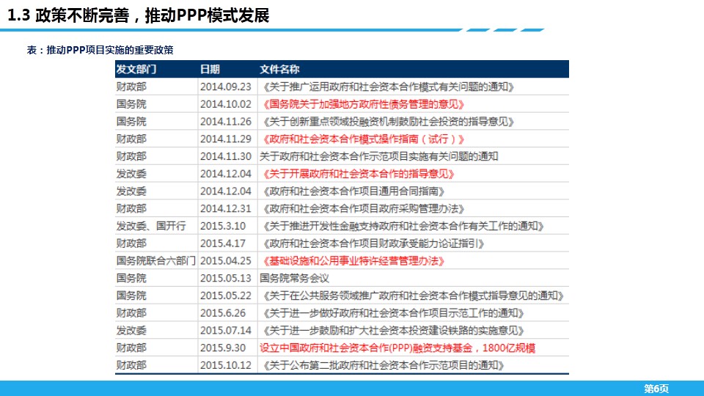Screen dimensions: 704x396
Task: Click the slide title about PPP模式发展
Action: pos(139,15)
